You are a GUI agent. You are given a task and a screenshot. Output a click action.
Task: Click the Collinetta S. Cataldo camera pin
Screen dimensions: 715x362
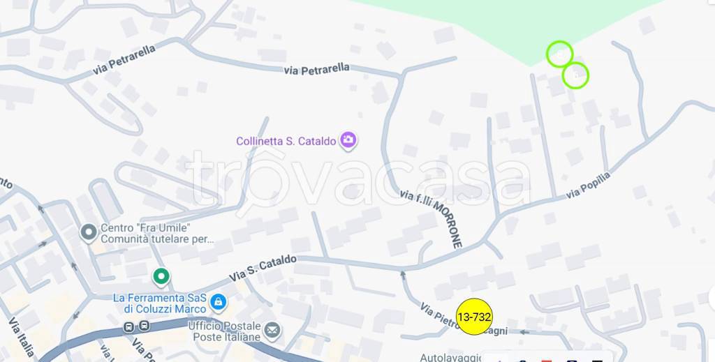[x=348, y=140]
